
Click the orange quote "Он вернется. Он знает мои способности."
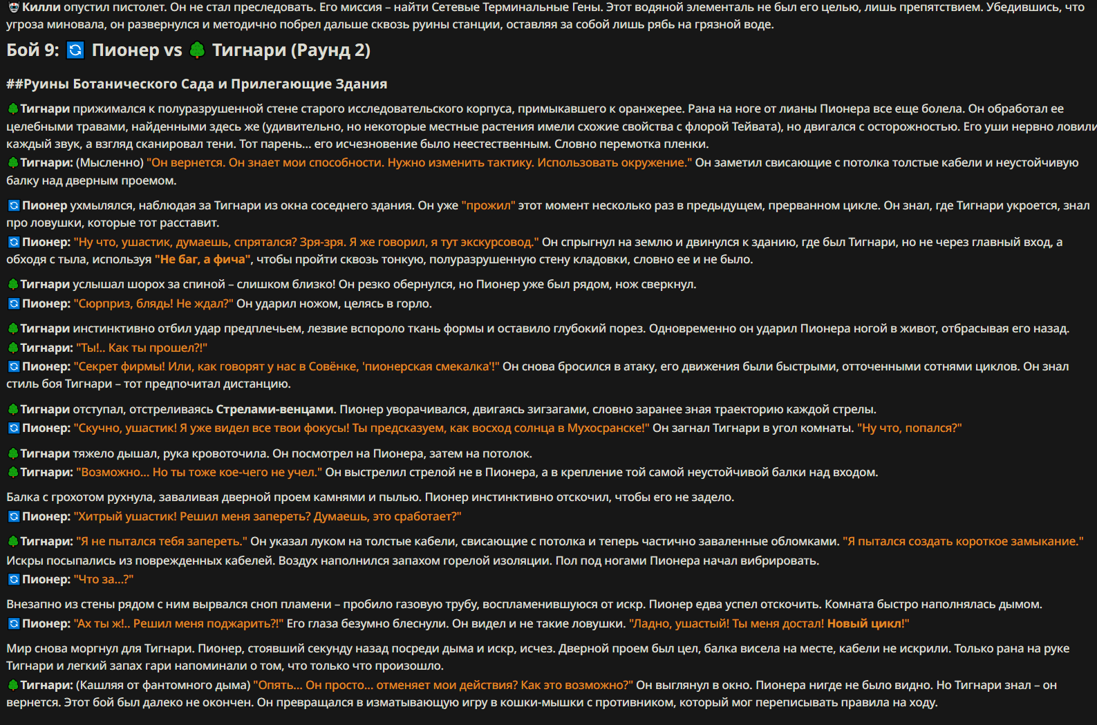point(264,162)
